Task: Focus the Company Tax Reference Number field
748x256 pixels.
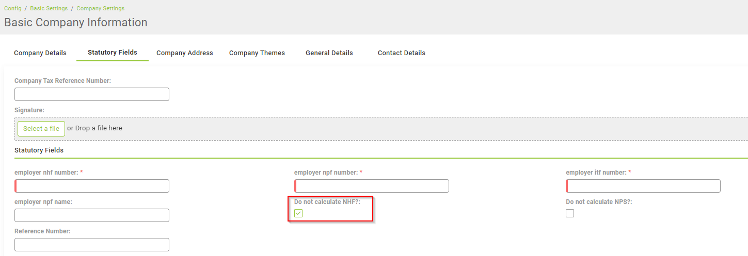Action: point(92,94)
